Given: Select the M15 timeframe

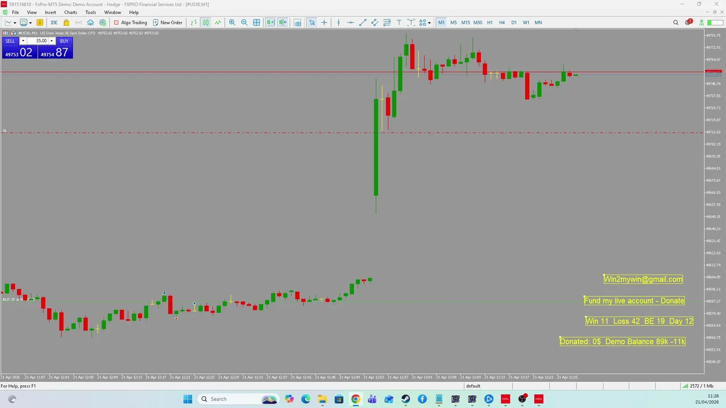Looking at the screenshot, I should coord(465,23).
